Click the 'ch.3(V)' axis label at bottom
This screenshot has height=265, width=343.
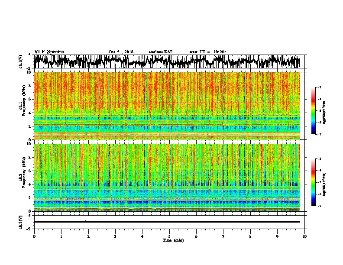[21, 222]
